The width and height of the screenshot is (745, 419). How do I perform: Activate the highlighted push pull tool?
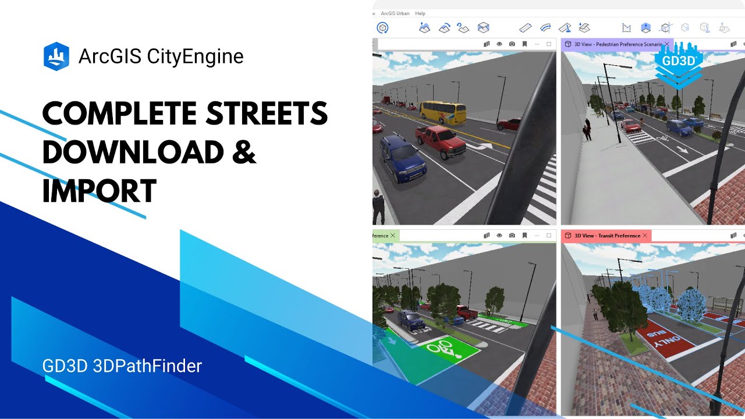coord(645,27)
